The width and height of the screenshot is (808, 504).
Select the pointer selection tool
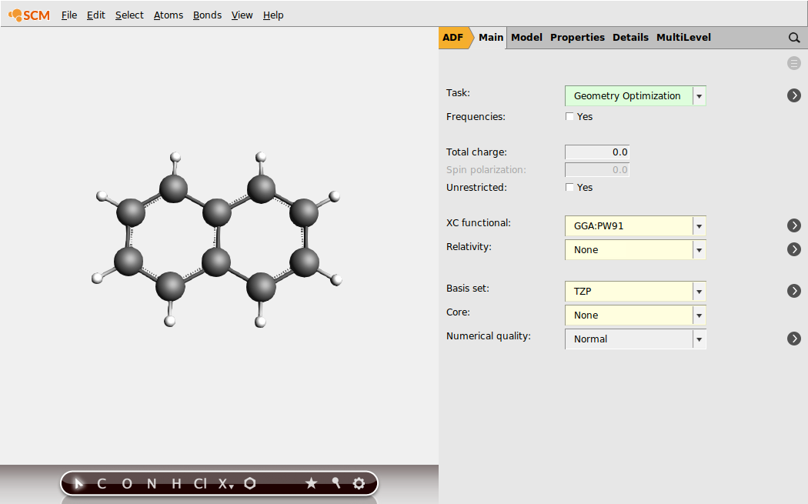(77, 483)
